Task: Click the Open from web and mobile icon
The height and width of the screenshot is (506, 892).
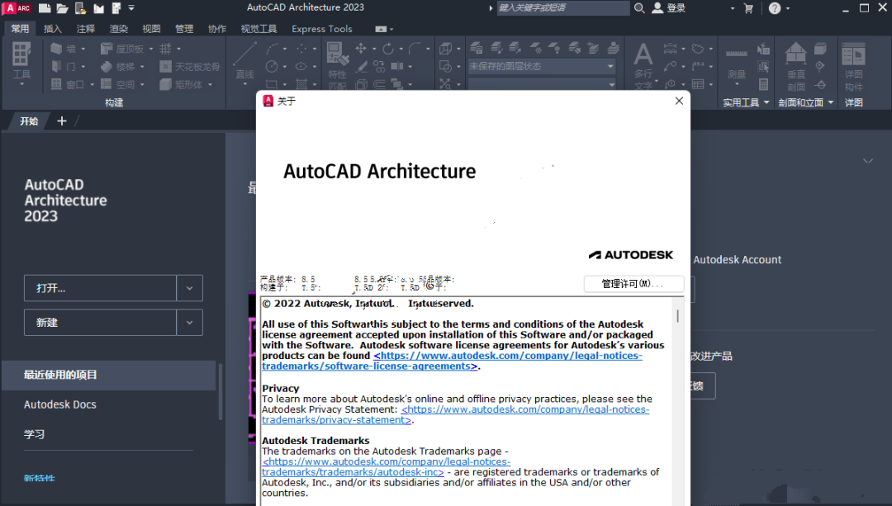Action: [81, 8]
